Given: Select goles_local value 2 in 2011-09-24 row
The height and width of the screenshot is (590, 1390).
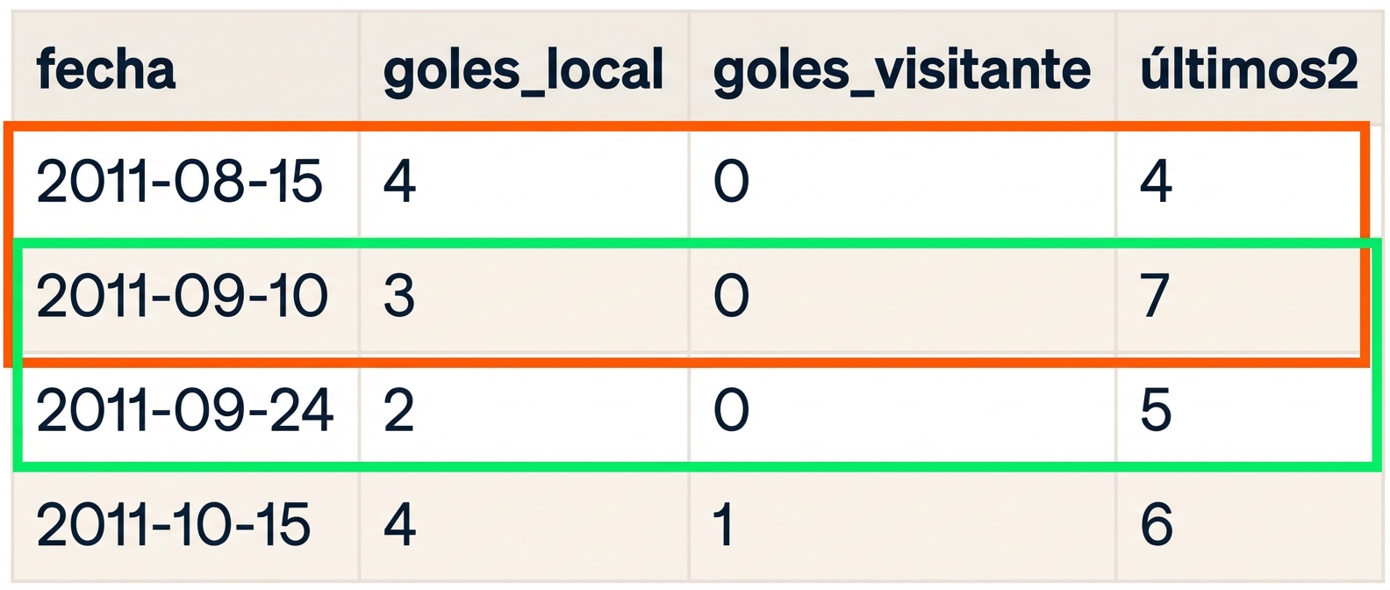Looking at the screenshot, I should [399, 410].
